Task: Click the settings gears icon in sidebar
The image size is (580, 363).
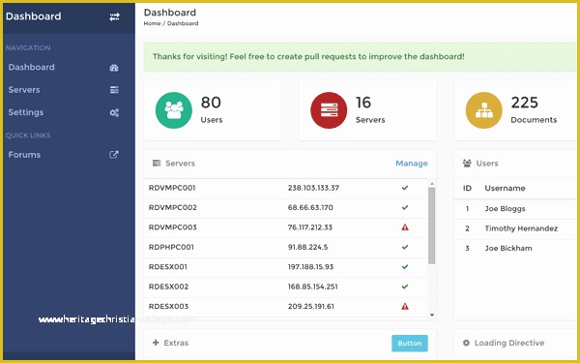Action: coord(114,112)
